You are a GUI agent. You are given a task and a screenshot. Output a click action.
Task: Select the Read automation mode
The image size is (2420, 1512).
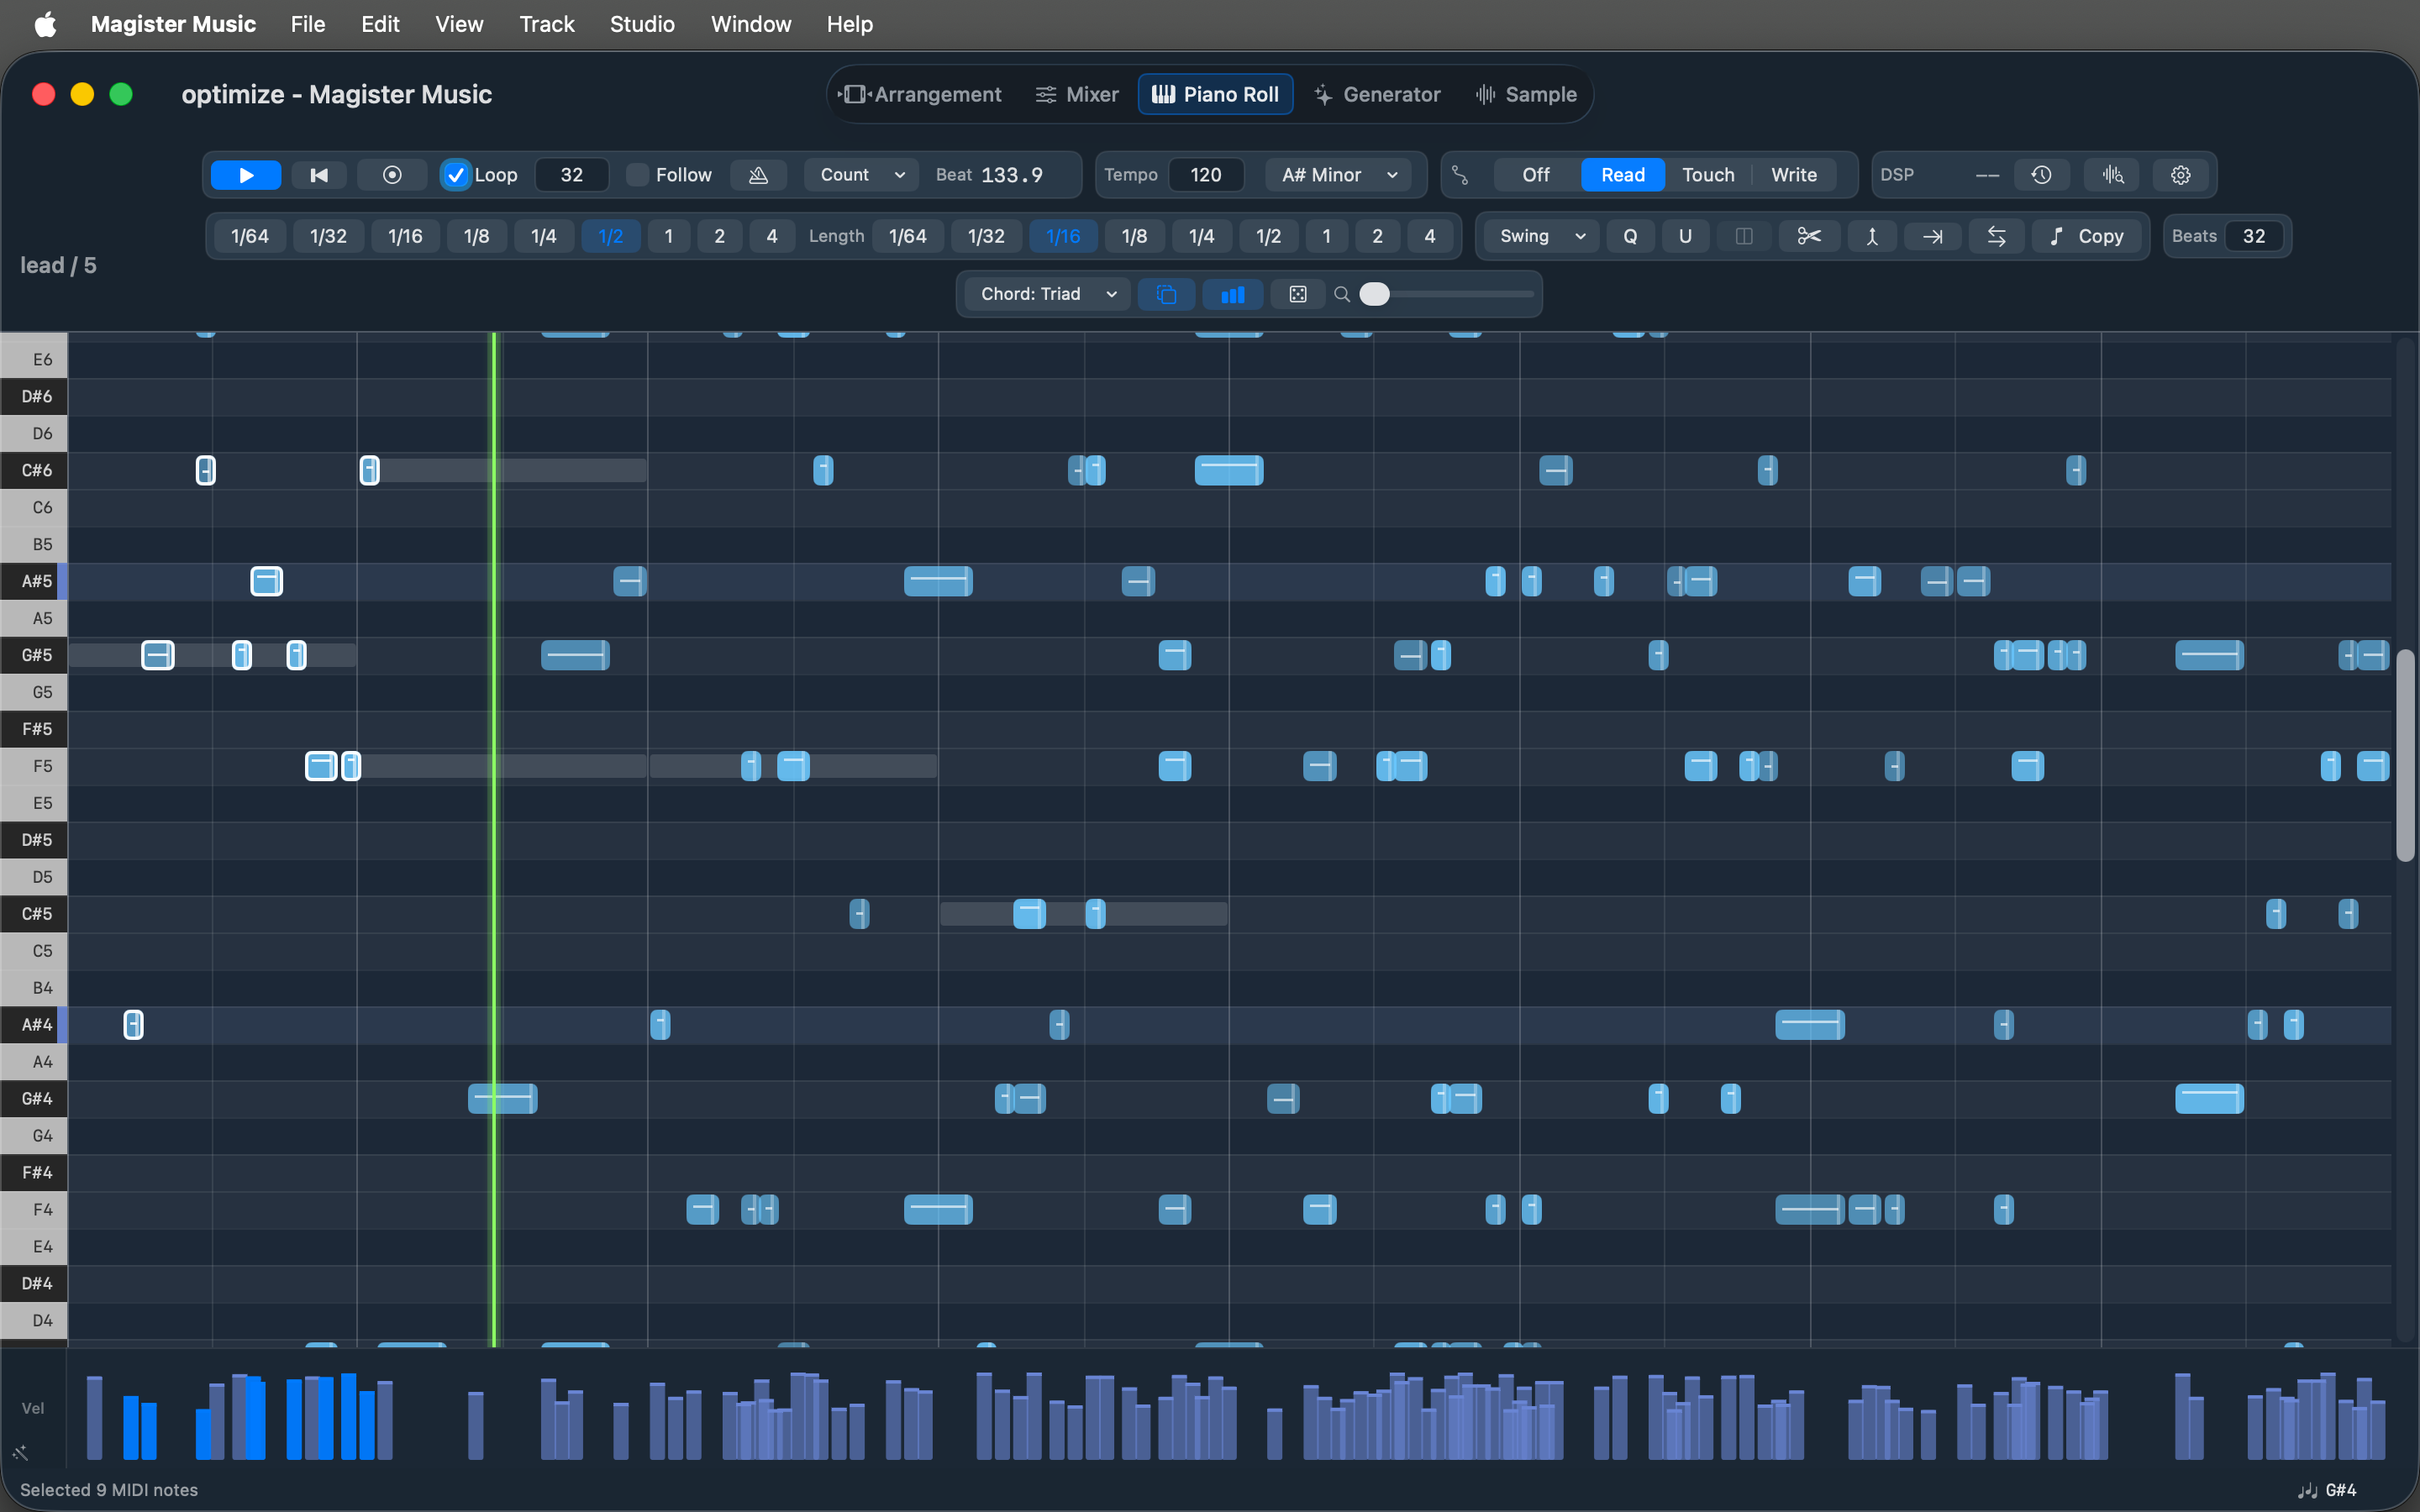1622,175
